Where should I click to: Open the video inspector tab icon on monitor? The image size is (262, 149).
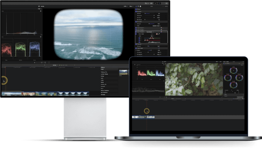136,6
